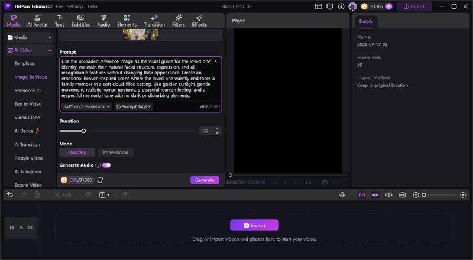Add more AI credits with plus icon
This screenshot has height=260, width=473.
tap(389, 6)
